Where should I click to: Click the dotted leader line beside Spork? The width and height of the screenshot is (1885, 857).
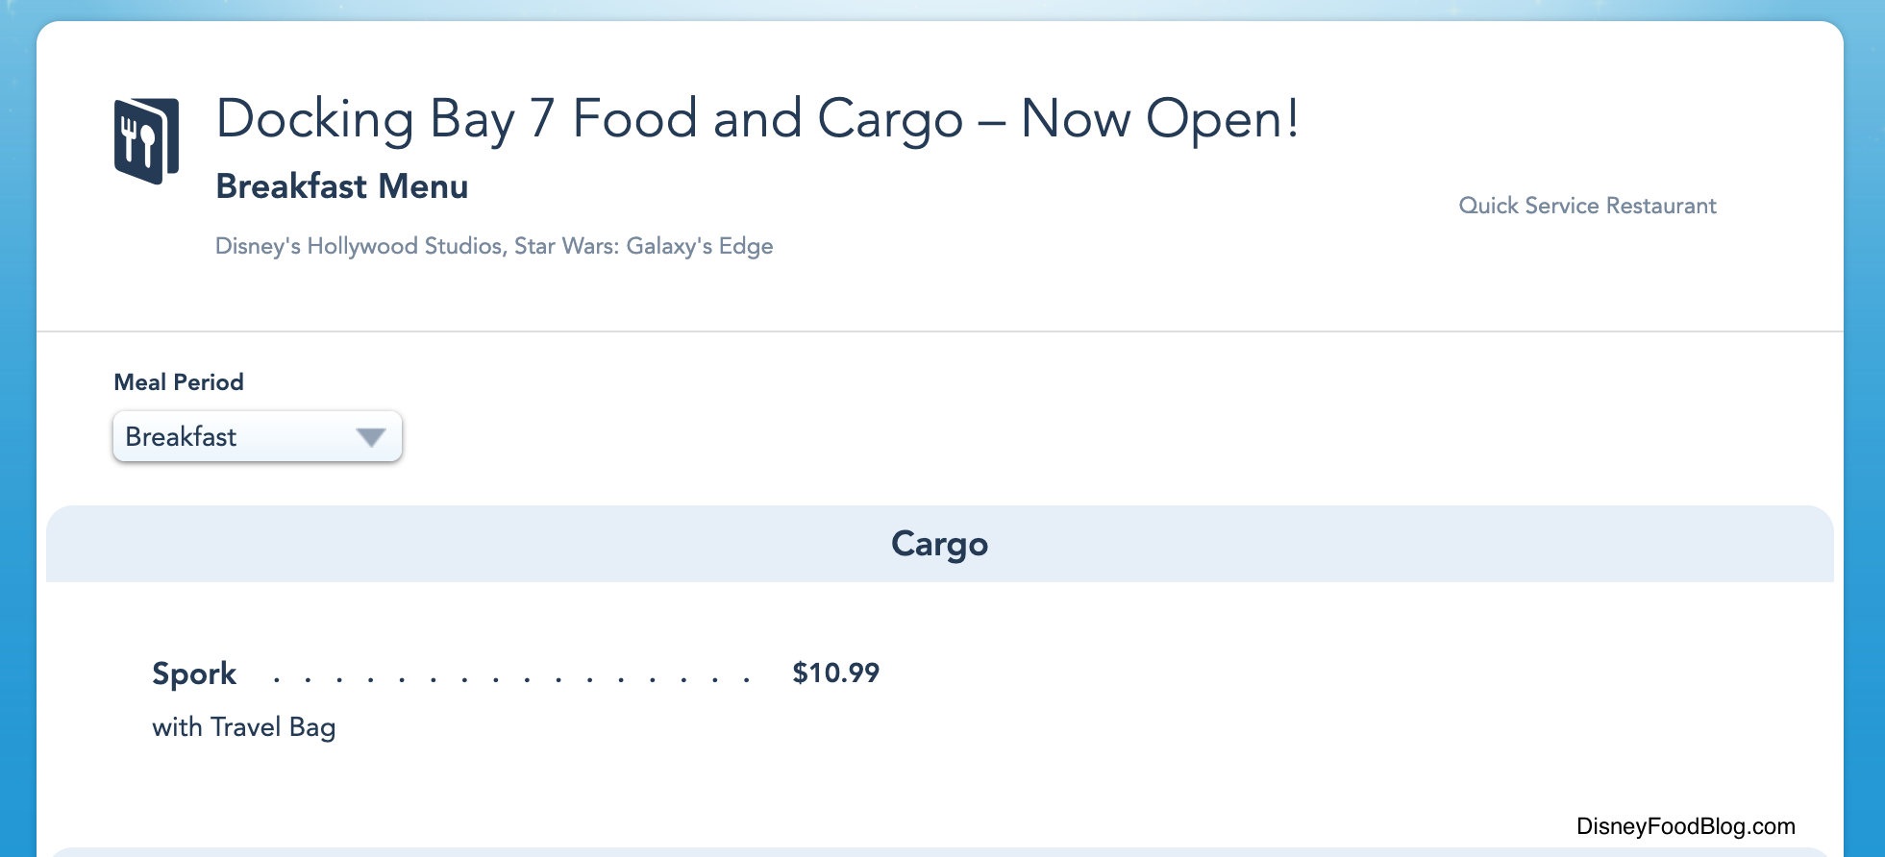(x=511, y=678)
